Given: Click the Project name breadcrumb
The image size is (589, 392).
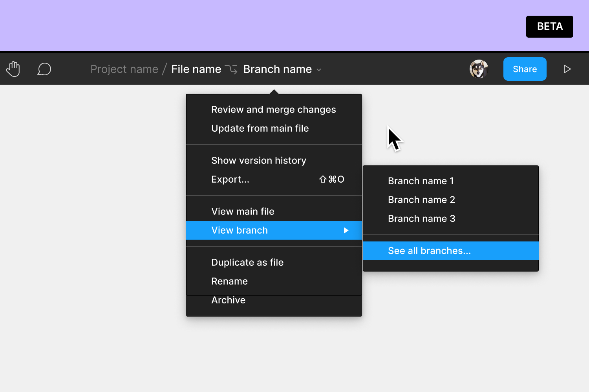Looking at the screenshot, I should point(124,69).
